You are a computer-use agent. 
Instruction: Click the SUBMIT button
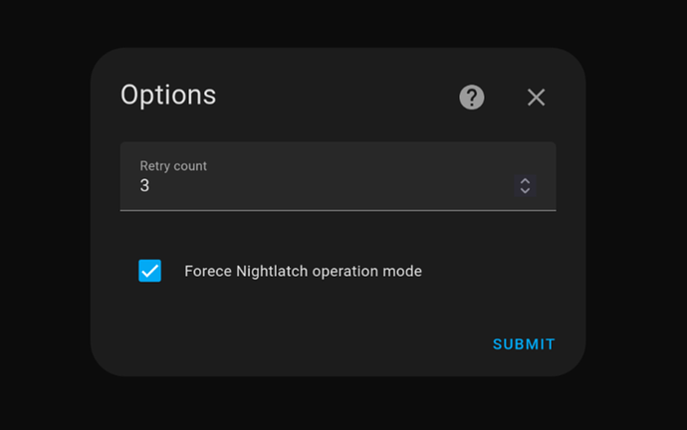point(524,344)
